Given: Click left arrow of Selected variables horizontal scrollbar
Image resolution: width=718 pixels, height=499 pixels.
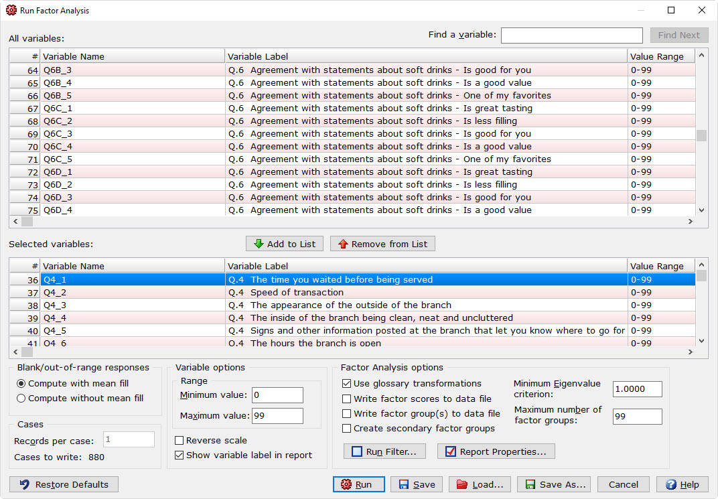Looking at the screenshot, I should 15,352.
